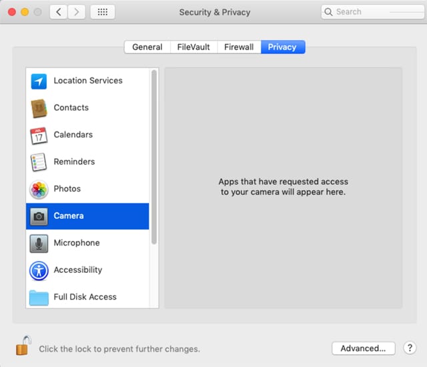Image resolution: width=427 pixels, height=367 pixels.
Task: Select the Privacy tab
Action: tap(283, 47)
